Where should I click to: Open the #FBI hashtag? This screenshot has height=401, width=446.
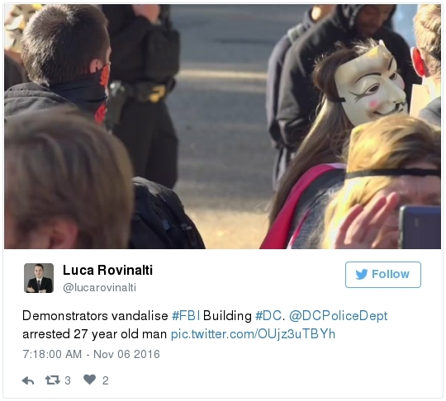[x=186, y=316]
